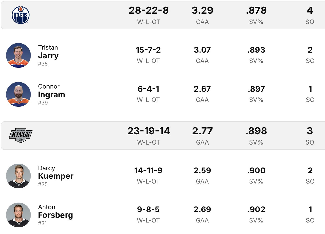Screen dimensions: 325x234
Task: Select Kuemper's .900 save percentage
Action: 256,171
